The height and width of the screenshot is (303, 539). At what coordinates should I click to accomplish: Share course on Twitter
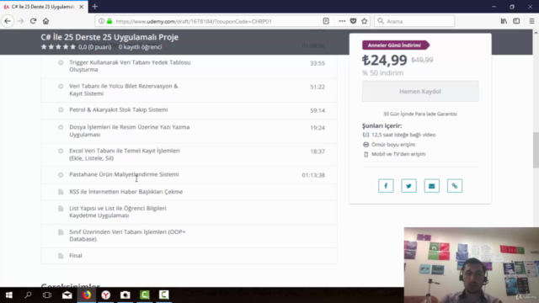pyautogui.click(x=408, y=186)
